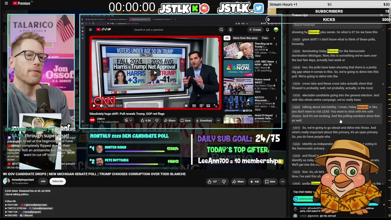Like the stream with 137 likes

tap(212, 182)
